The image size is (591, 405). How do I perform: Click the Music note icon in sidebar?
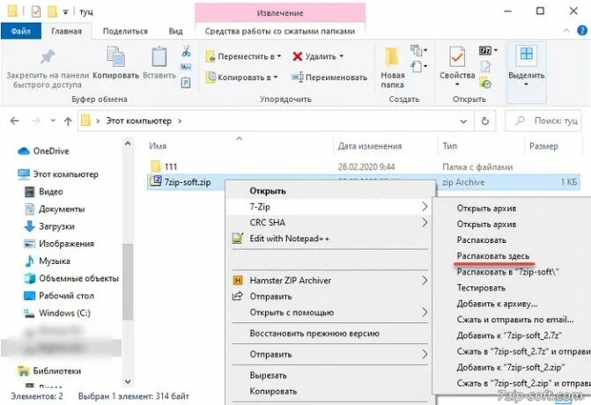[29, 261]
